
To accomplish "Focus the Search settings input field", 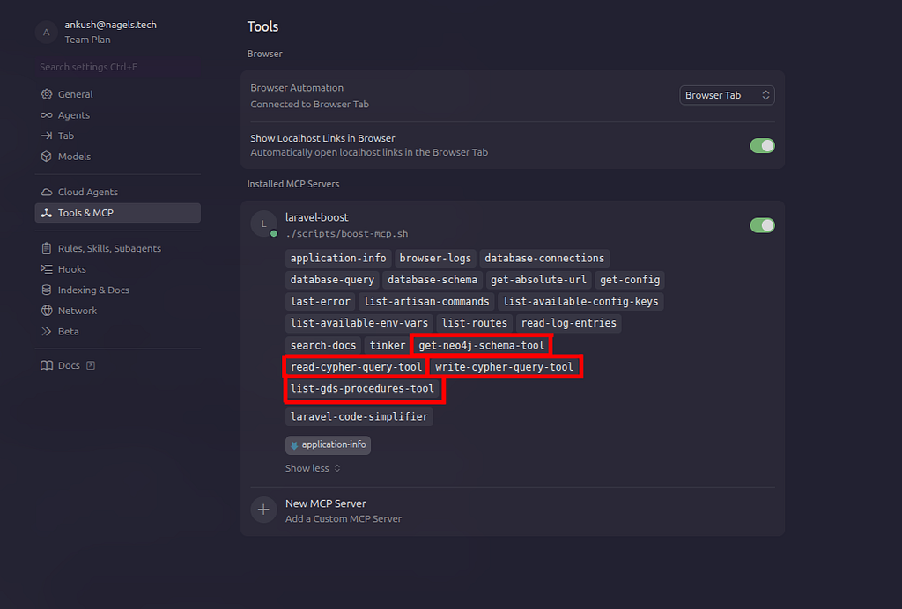I will tap(116, 67).
